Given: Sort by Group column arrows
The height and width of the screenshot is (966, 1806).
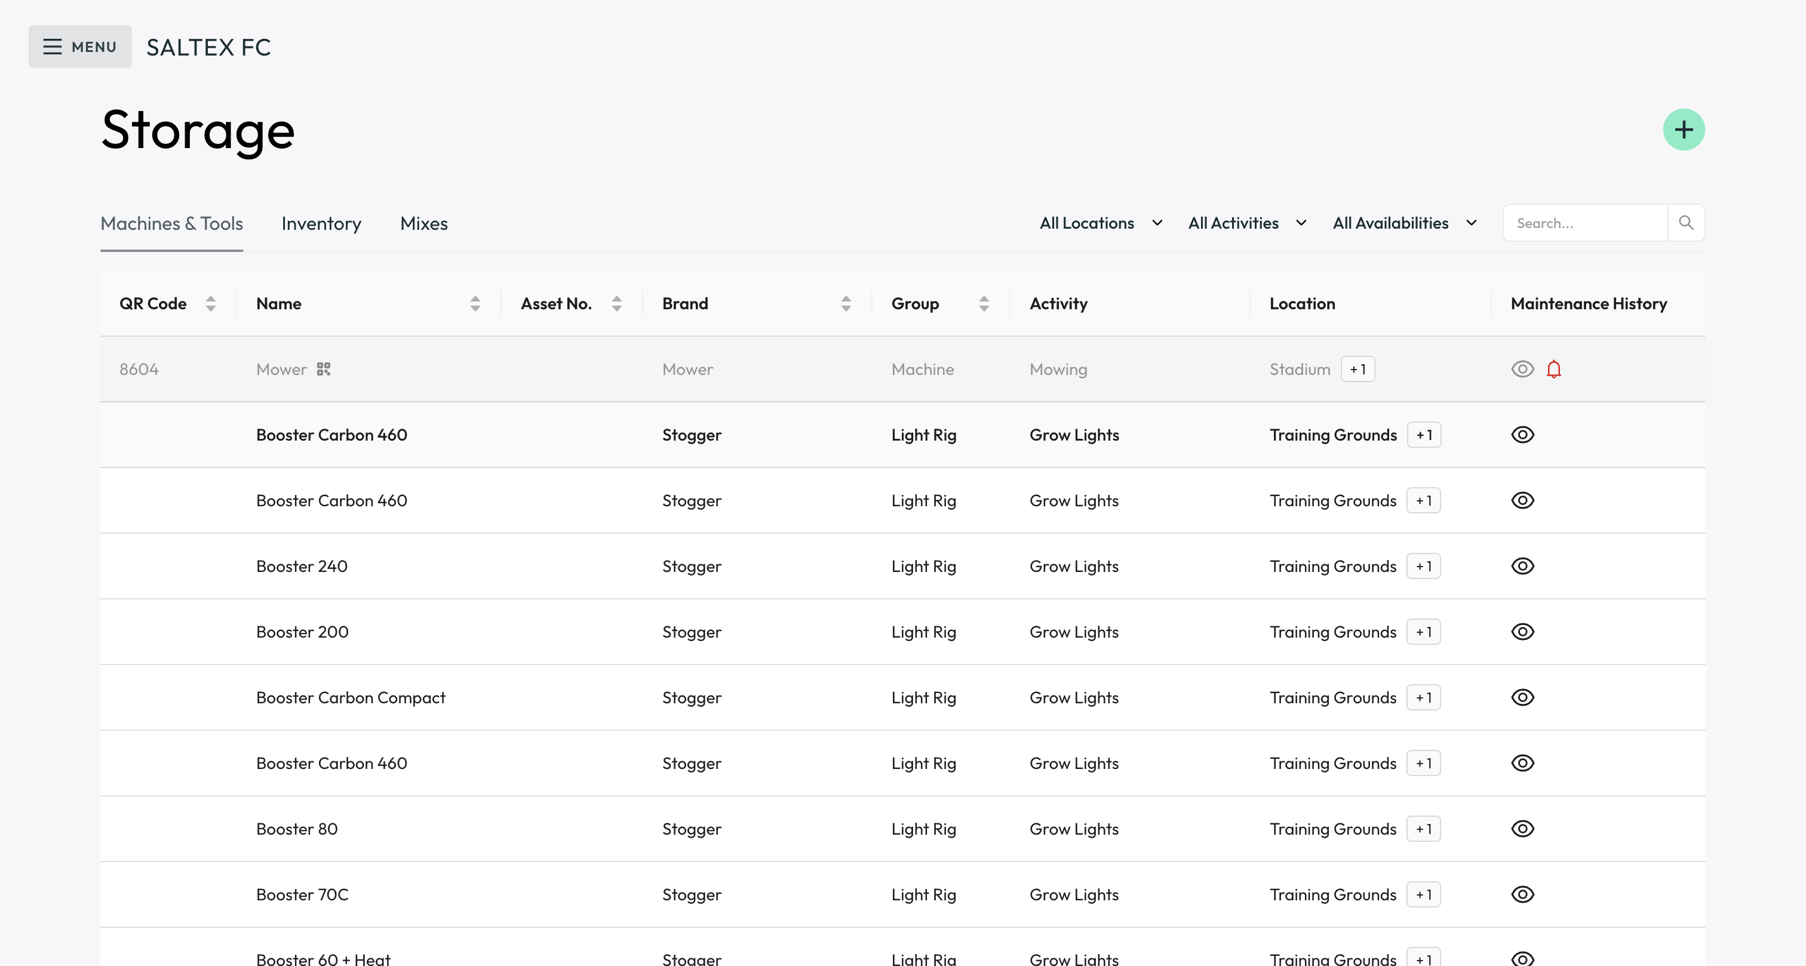Looking at the screenshot, I should (x=984, y=303).
